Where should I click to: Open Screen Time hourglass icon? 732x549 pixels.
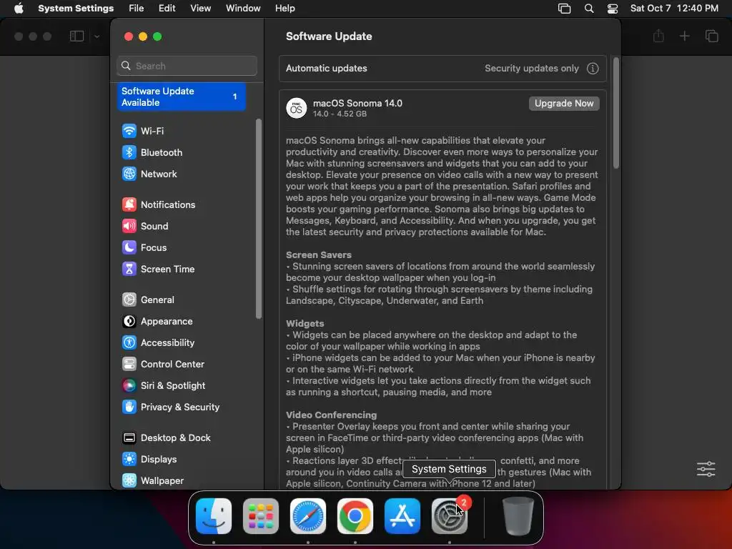129,269
